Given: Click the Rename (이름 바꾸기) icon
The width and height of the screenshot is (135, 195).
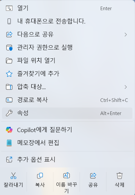Looking at the screenshot, I should point(67,176).
